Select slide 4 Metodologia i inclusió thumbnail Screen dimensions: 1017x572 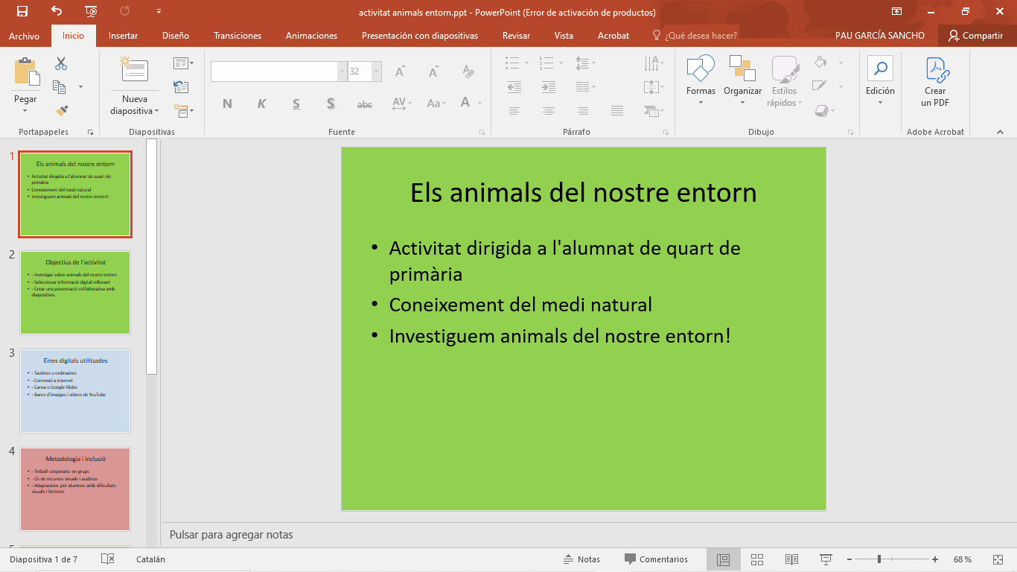pyautogui.click(x=75, y=489)
